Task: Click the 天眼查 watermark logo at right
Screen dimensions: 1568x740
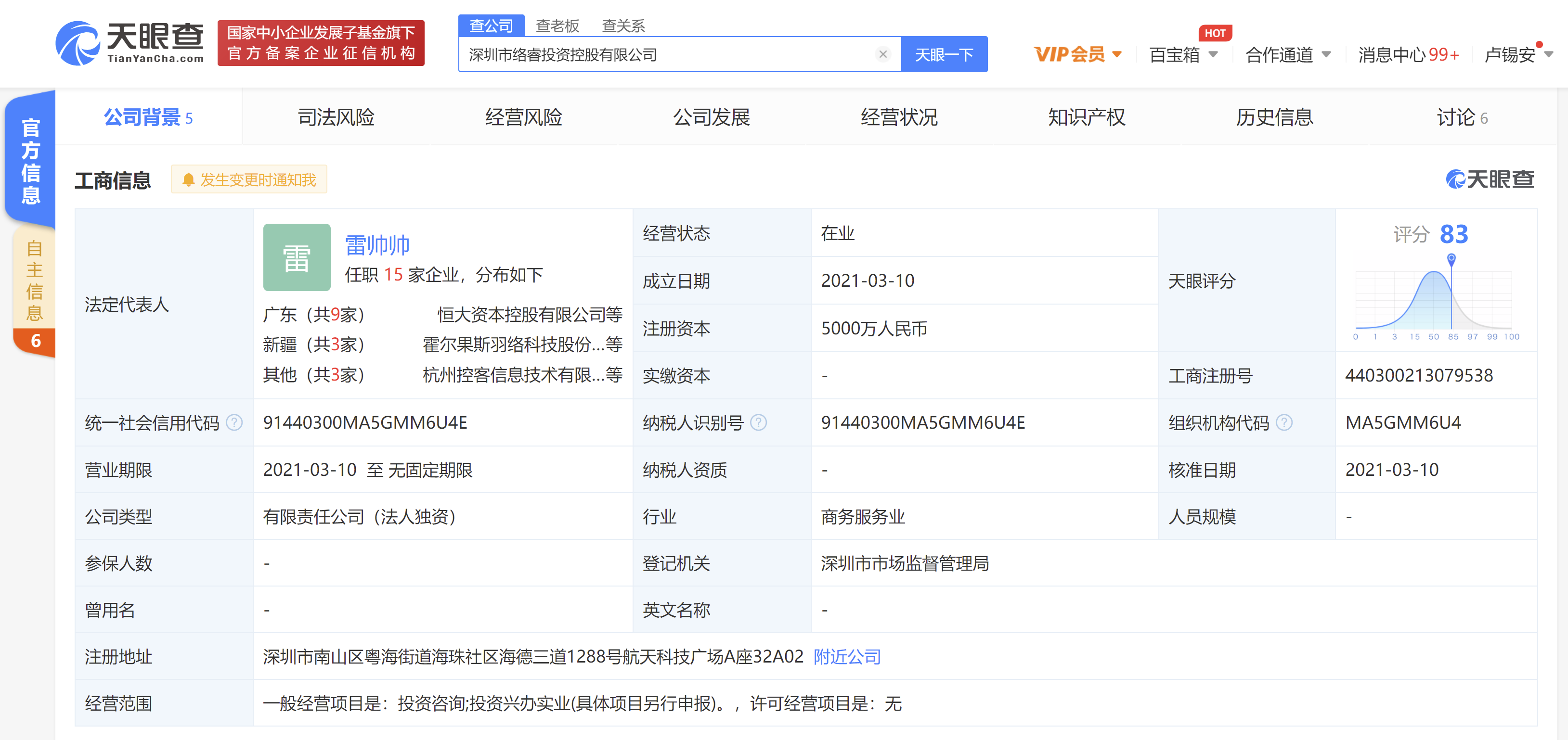Action: (x=1490, y=179)
